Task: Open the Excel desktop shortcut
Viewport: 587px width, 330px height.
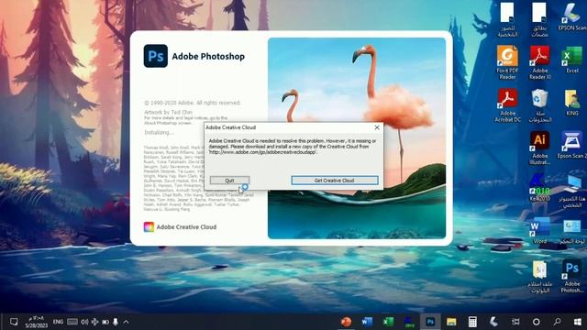Action: click(x=572, y=60)
